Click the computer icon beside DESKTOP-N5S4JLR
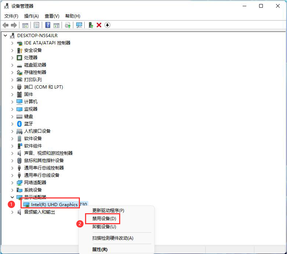This screenshot has width=287, height=254. [x=12, y=36]
